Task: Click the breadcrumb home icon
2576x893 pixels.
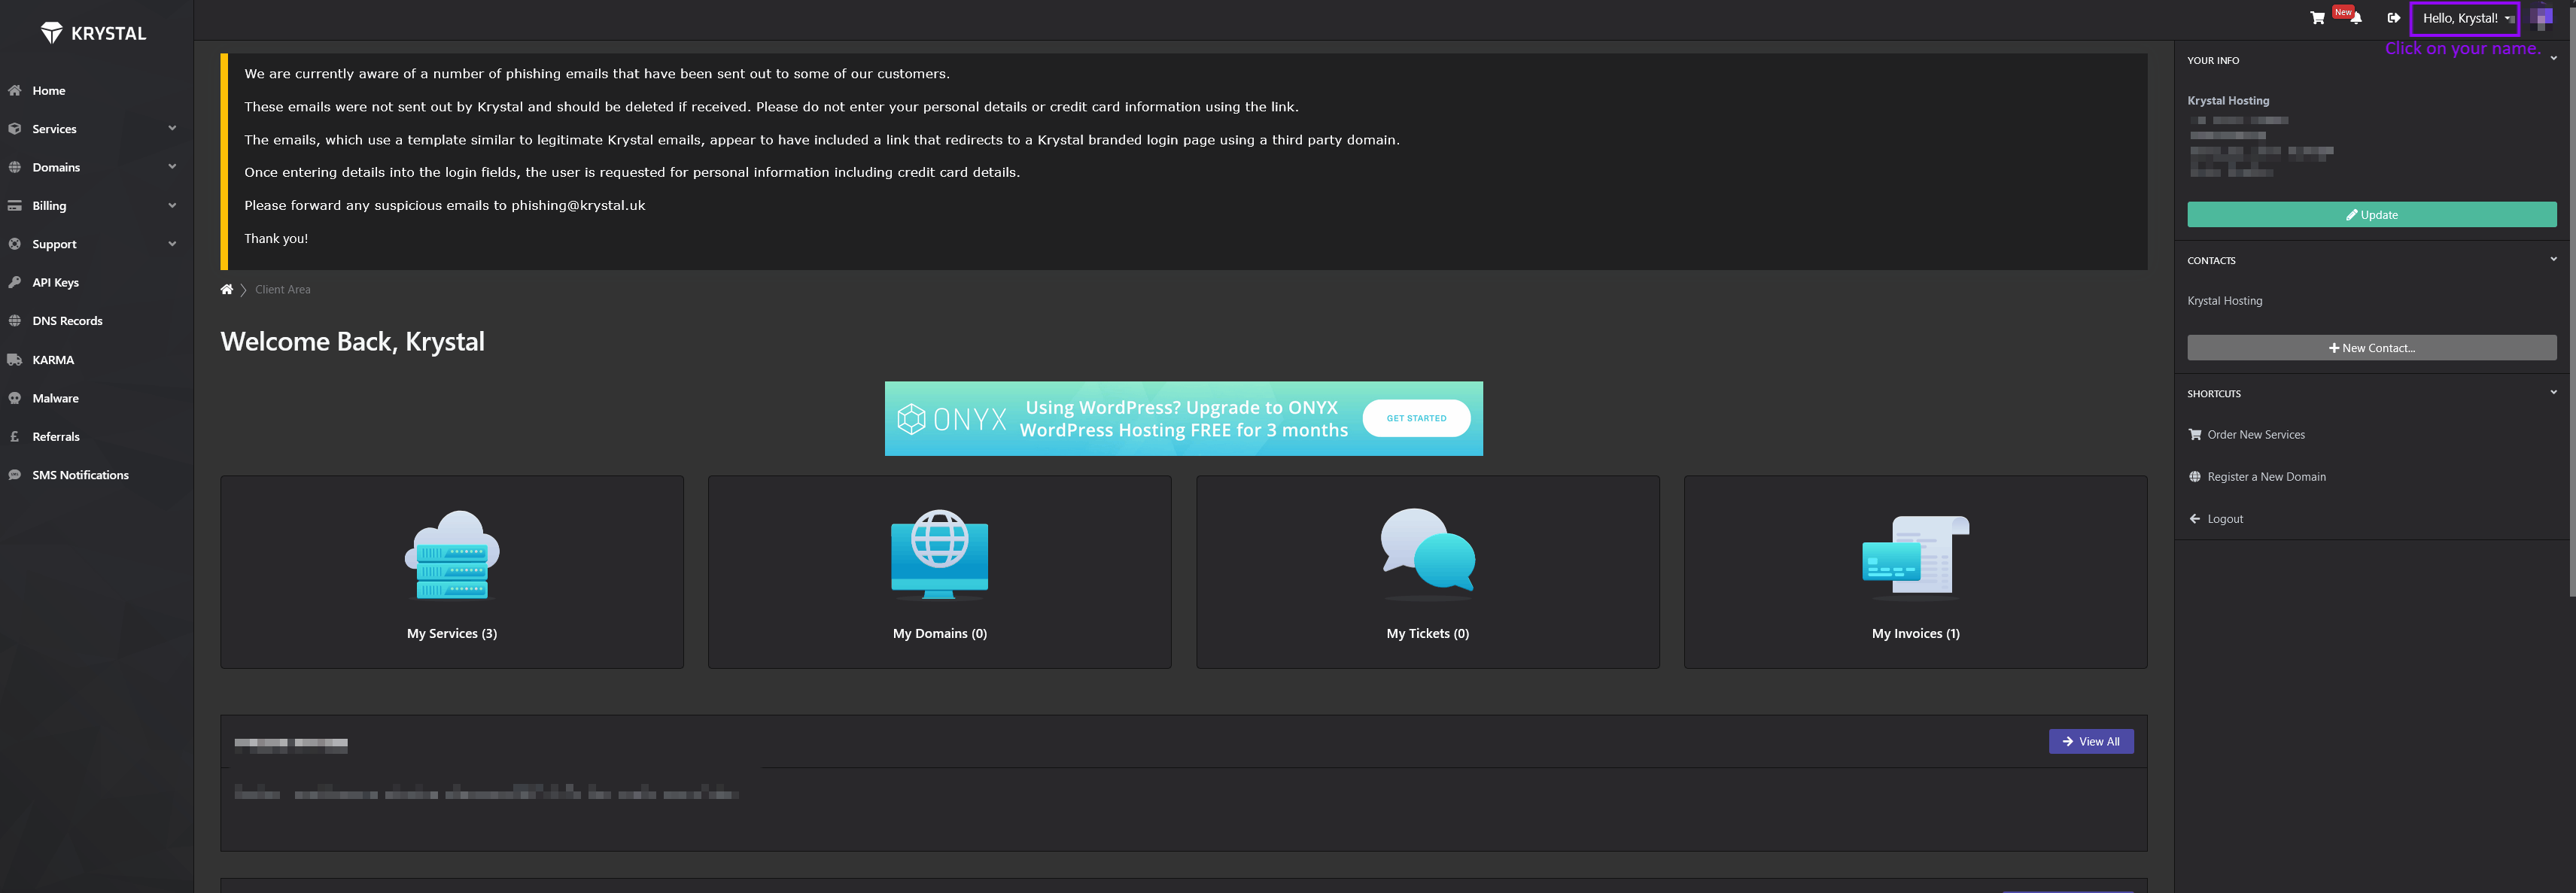Action: point(227,289)
